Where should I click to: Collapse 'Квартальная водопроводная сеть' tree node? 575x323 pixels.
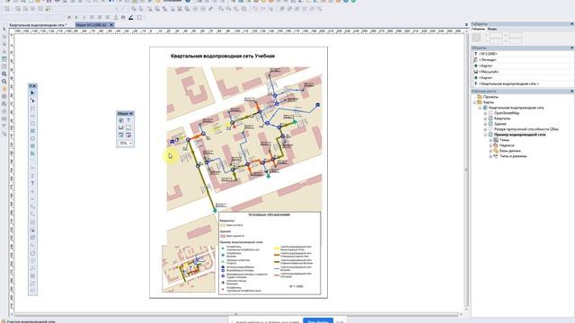480,108
